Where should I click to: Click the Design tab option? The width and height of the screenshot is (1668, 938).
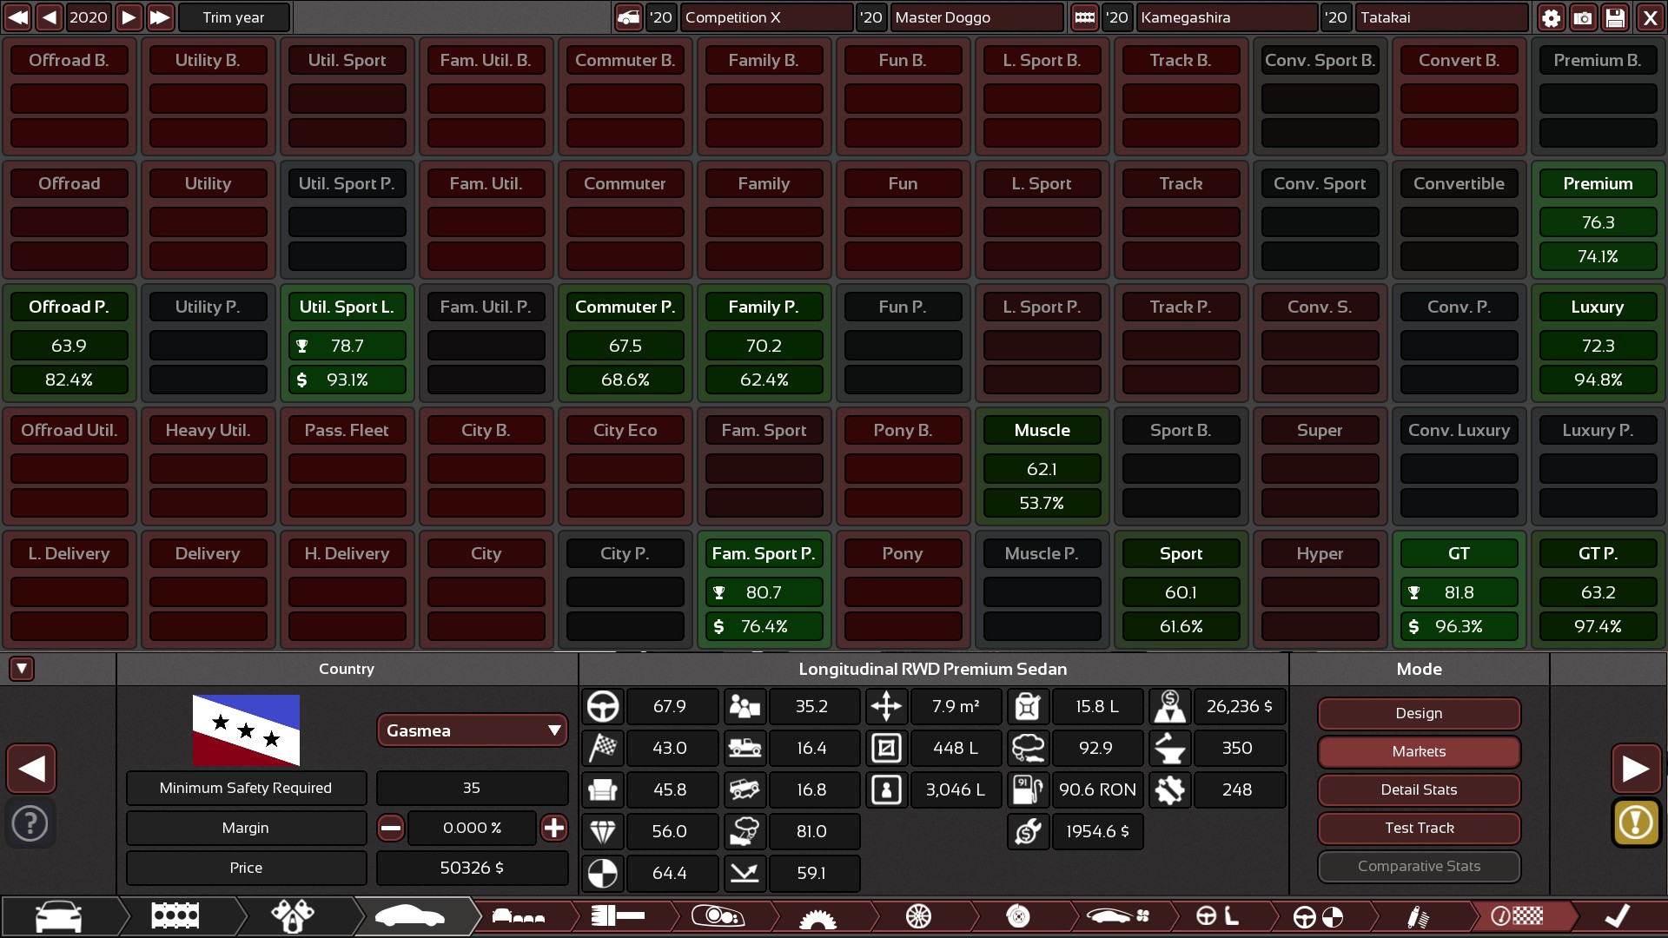click(x=1419, y=712)
